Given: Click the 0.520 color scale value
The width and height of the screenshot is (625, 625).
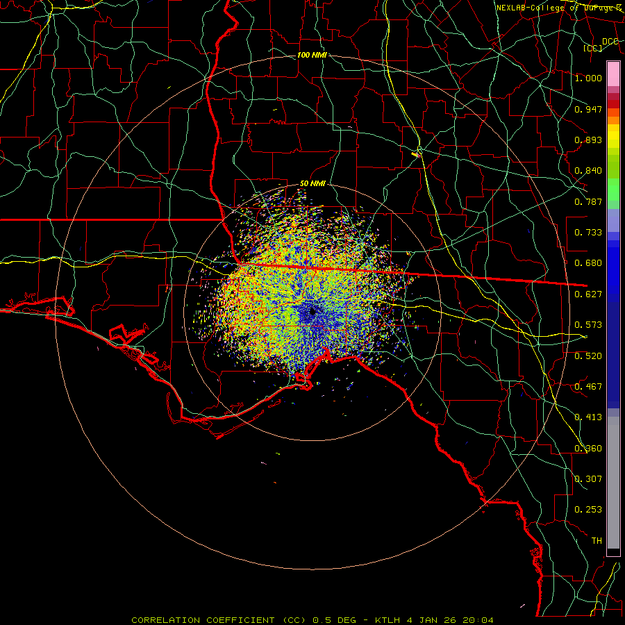Looking at the screenshot, I should 588,356.
